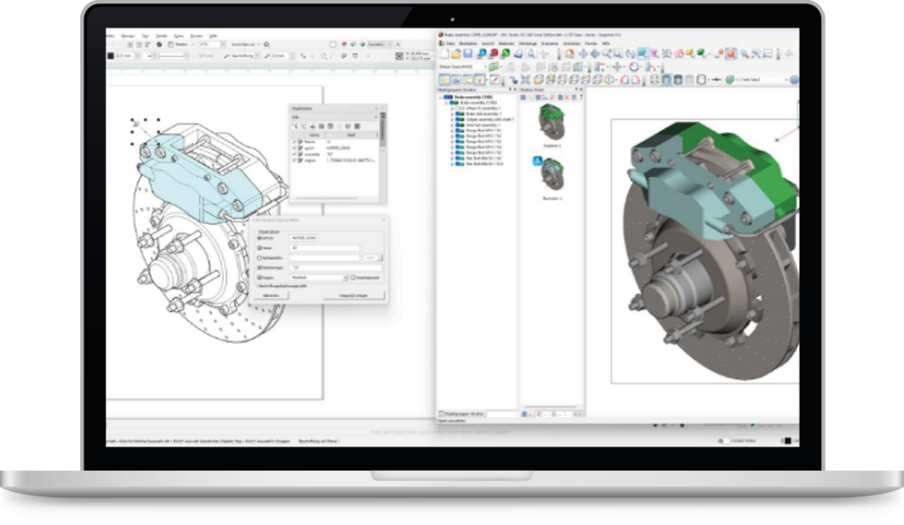904x525 pixels.
Task: Open the region type dropdown in properties dialog
Action: (x=345, y=277)
